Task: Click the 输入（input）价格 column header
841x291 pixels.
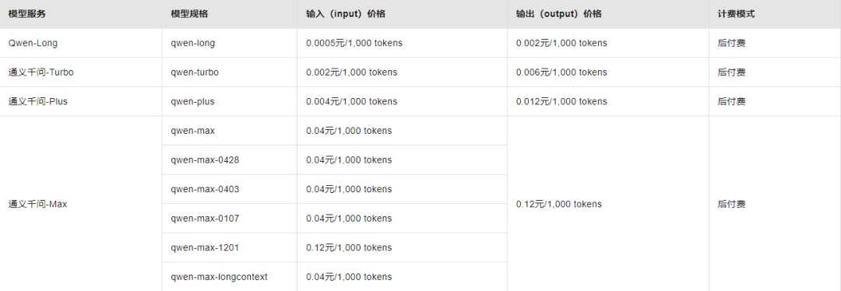Action: [x=403, y=15]
